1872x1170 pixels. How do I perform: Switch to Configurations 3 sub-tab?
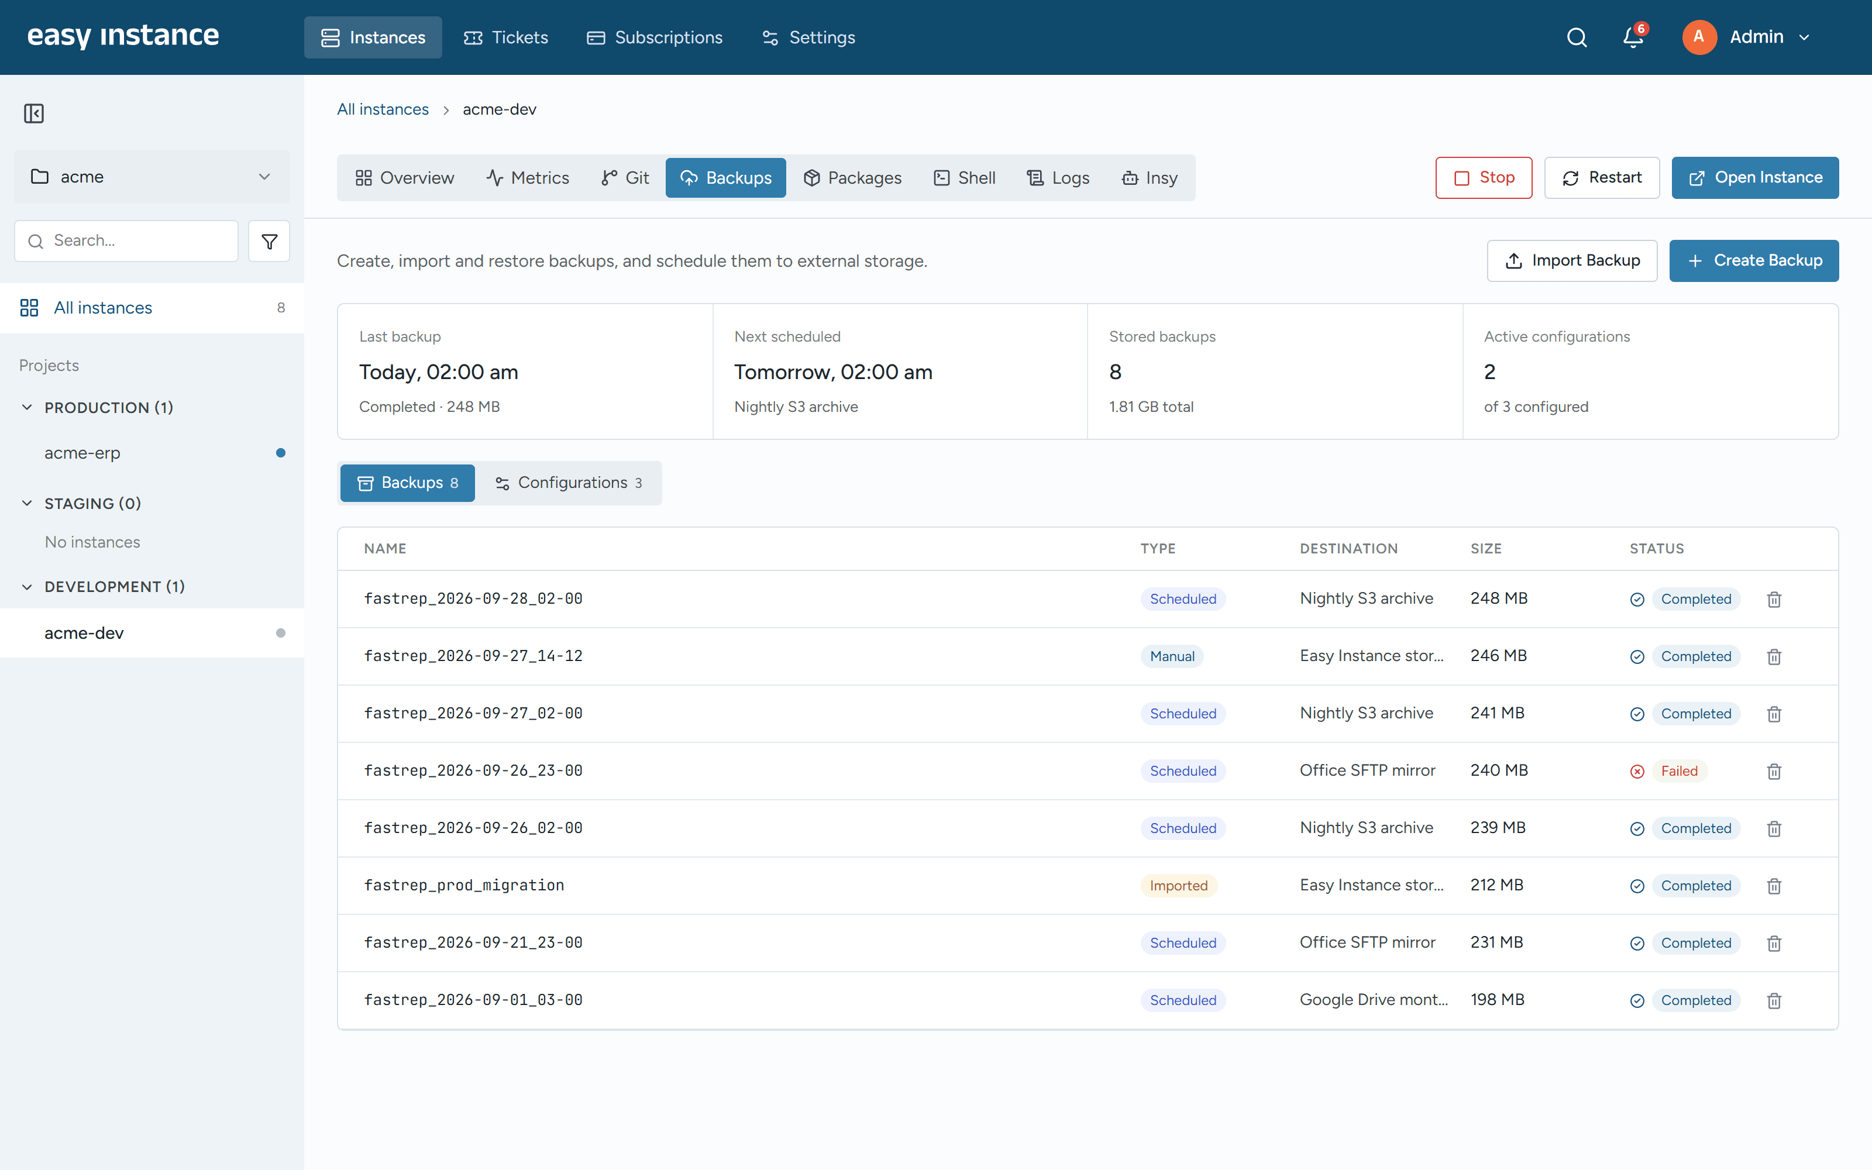[569, 483]
